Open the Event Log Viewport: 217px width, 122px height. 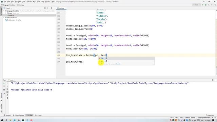click(x=210, y=115)
